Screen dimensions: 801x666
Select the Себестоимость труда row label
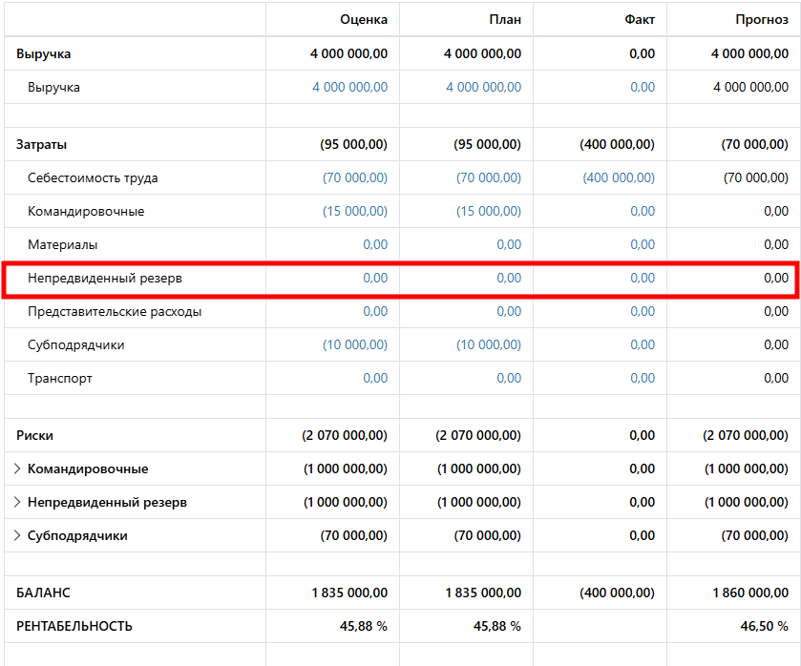coord(93,177)
